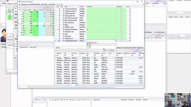Click the user avatar picture on the left
The height and width of the screenshot is (107, 191).
tap(3, 35)
